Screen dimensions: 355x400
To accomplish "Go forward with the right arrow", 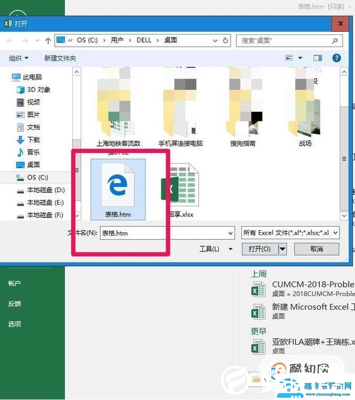I will pos(25,41).
